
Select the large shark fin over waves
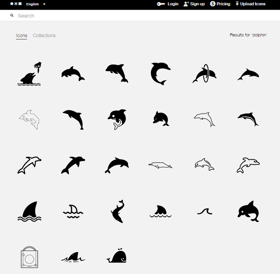[x=29, y=211]
